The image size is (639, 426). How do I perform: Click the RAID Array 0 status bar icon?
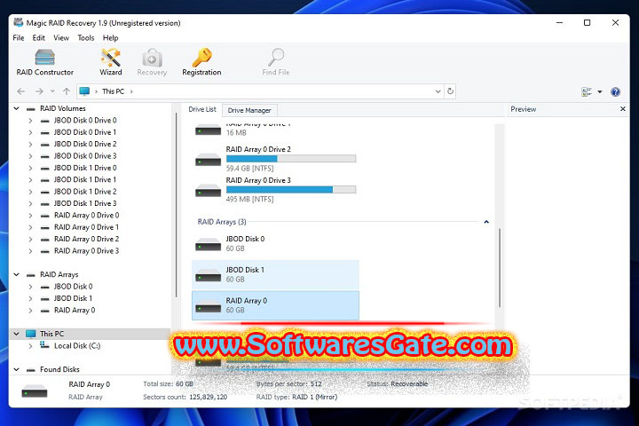tap(35, 391)
